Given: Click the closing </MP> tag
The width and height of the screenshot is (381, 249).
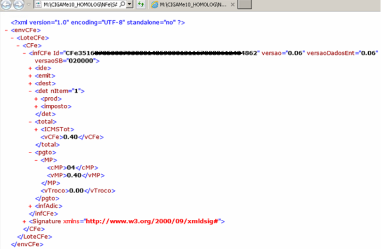Looking at the screenshot, I should pos(51,183).
